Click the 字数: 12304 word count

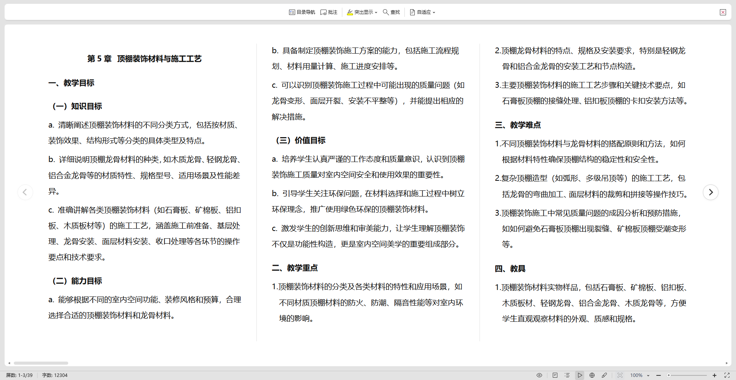[55, 375]
